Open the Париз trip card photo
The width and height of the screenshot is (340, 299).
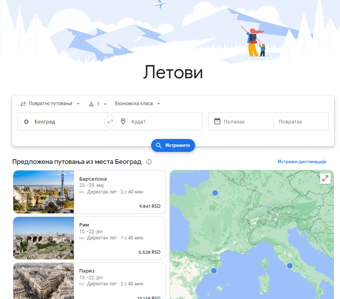(x=44, y=281)
